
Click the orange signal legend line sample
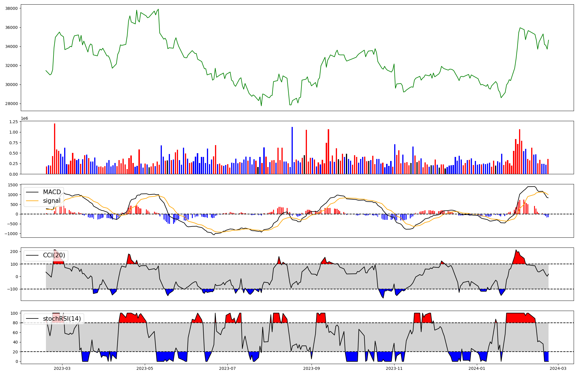tap(32, 201)
